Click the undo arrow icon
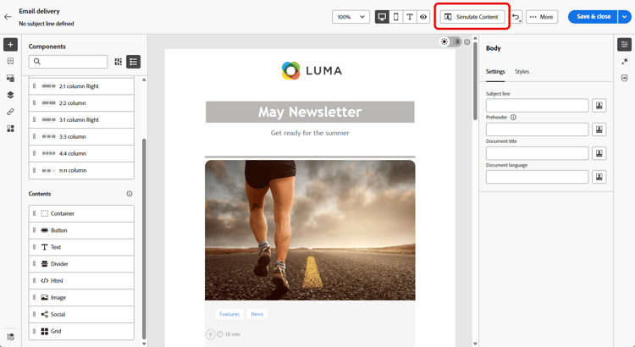This screenshot has width=635, height=347. (x=516, y=17)
